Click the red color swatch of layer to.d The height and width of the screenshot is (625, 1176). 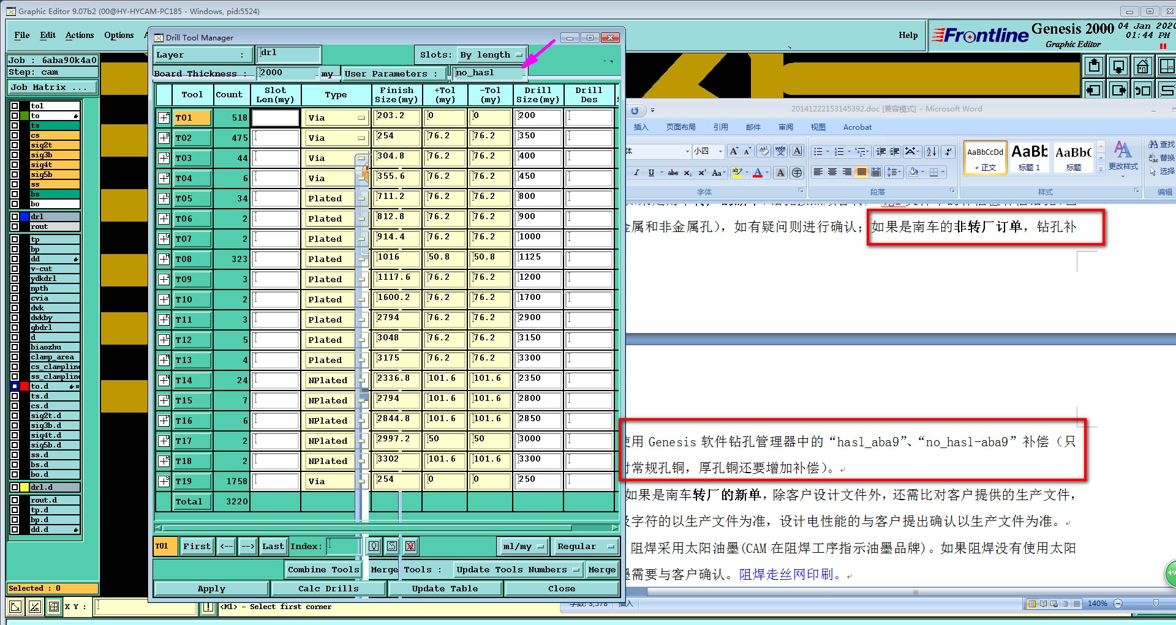tap(25, 386)
